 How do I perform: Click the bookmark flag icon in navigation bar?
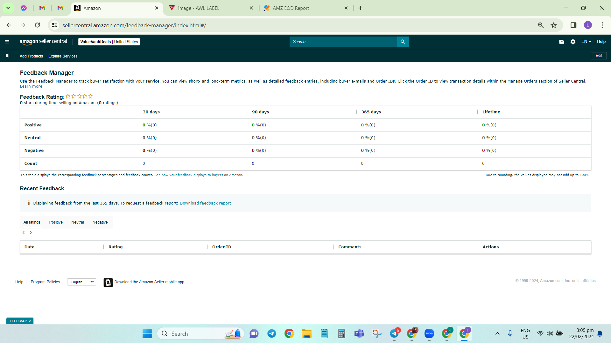(x=7, y=56)
